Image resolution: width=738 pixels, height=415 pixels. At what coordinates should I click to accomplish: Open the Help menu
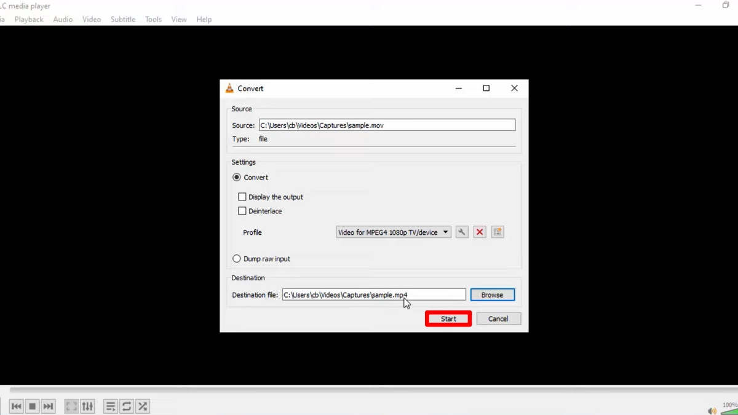click(204, 20)
